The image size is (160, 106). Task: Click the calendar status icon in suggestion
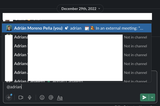(87, 28)
